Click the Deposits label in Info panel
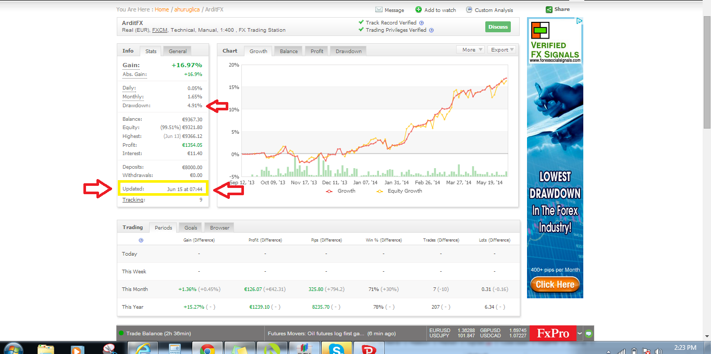The image size is (711, 354). (133, 167)
